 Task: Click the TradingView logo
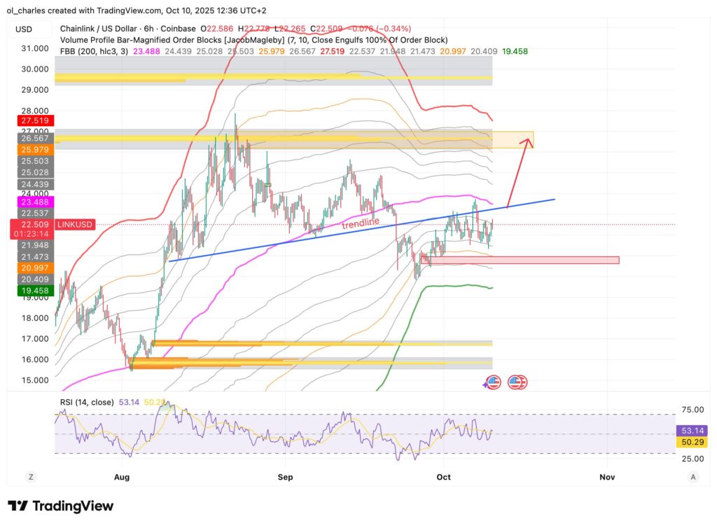60,506
